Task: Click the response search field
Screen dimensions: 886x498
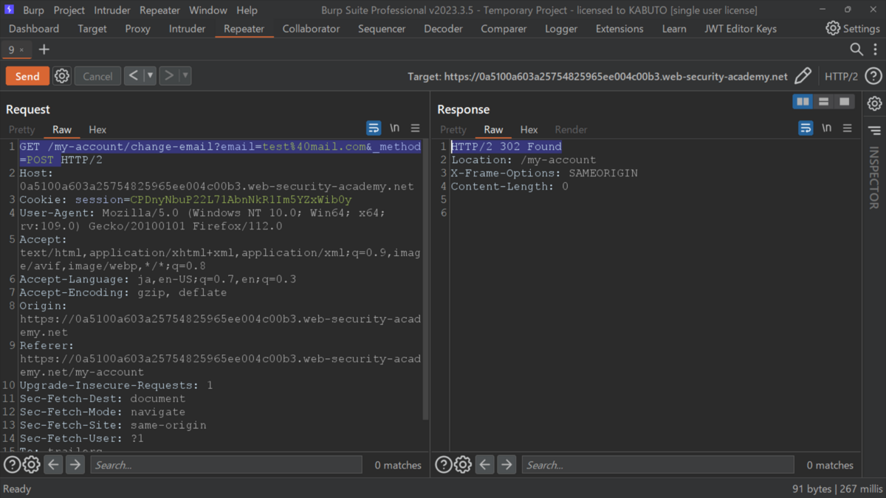Action: (x=658, y=465)
